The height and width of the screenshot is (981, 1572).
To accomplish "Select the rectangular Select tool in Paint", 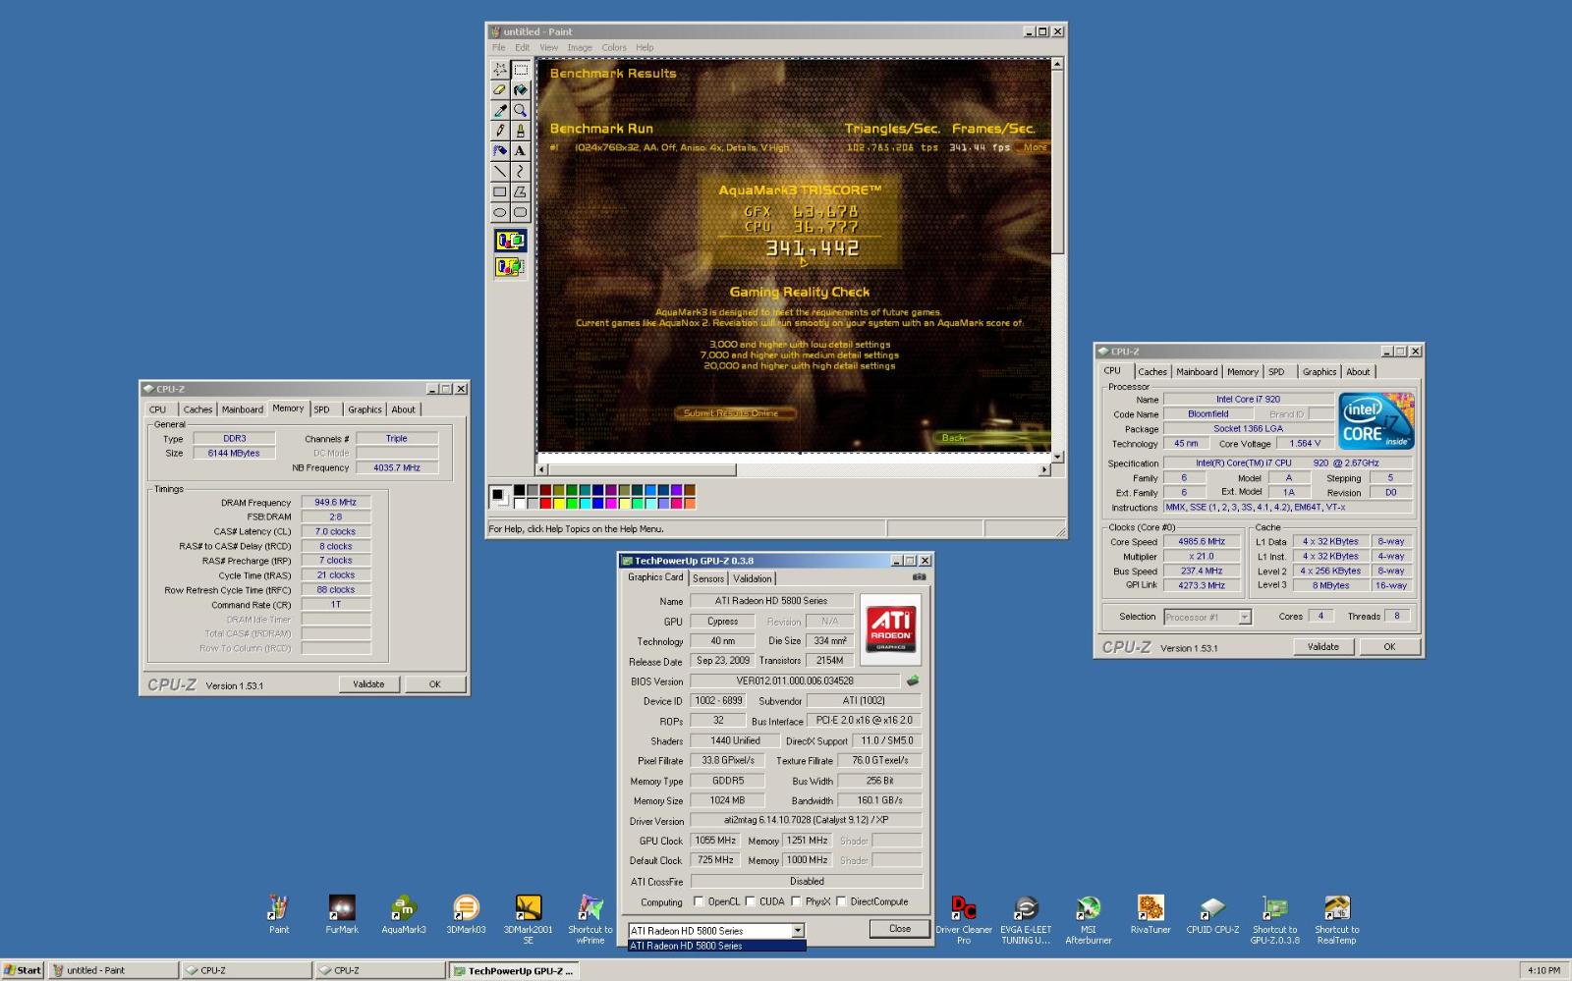I will tap(520, 70).
